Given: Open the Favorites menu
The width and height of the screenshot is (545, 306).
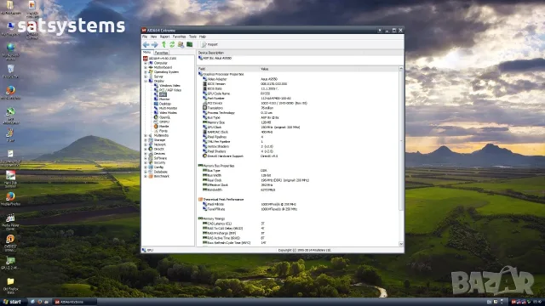Looking at the screenshot, I should pyautogui.click(x=180, y=37).
